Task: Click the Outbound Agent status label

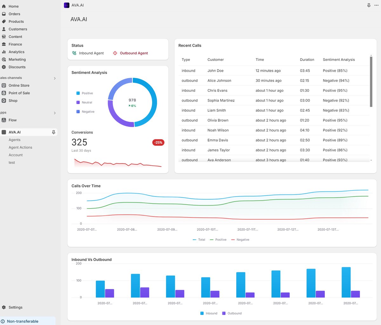Action: (134, 53)
